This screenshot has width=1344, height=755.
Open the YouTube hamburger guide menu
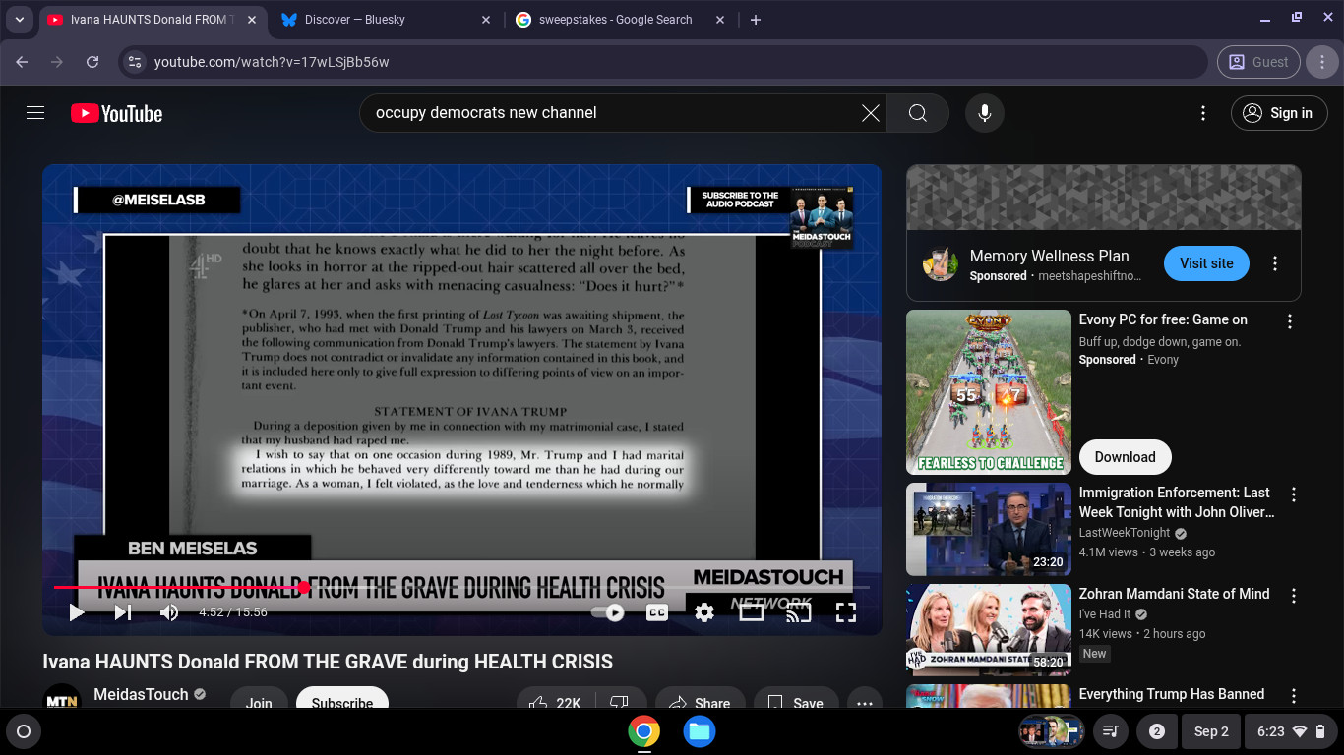pos(35,113)
